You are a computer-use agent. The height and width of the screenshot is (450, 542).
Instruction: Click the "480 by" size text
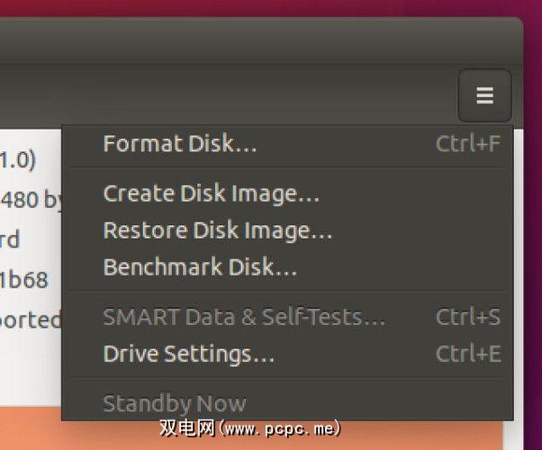[31, 199]
